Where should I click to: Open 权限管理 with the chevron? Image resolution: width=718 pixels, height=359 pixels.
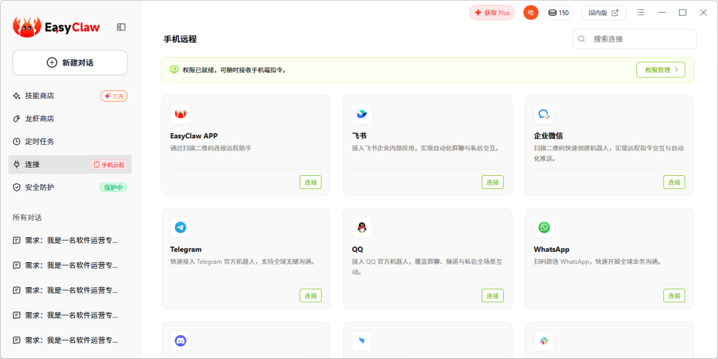[x=661, y=70]
